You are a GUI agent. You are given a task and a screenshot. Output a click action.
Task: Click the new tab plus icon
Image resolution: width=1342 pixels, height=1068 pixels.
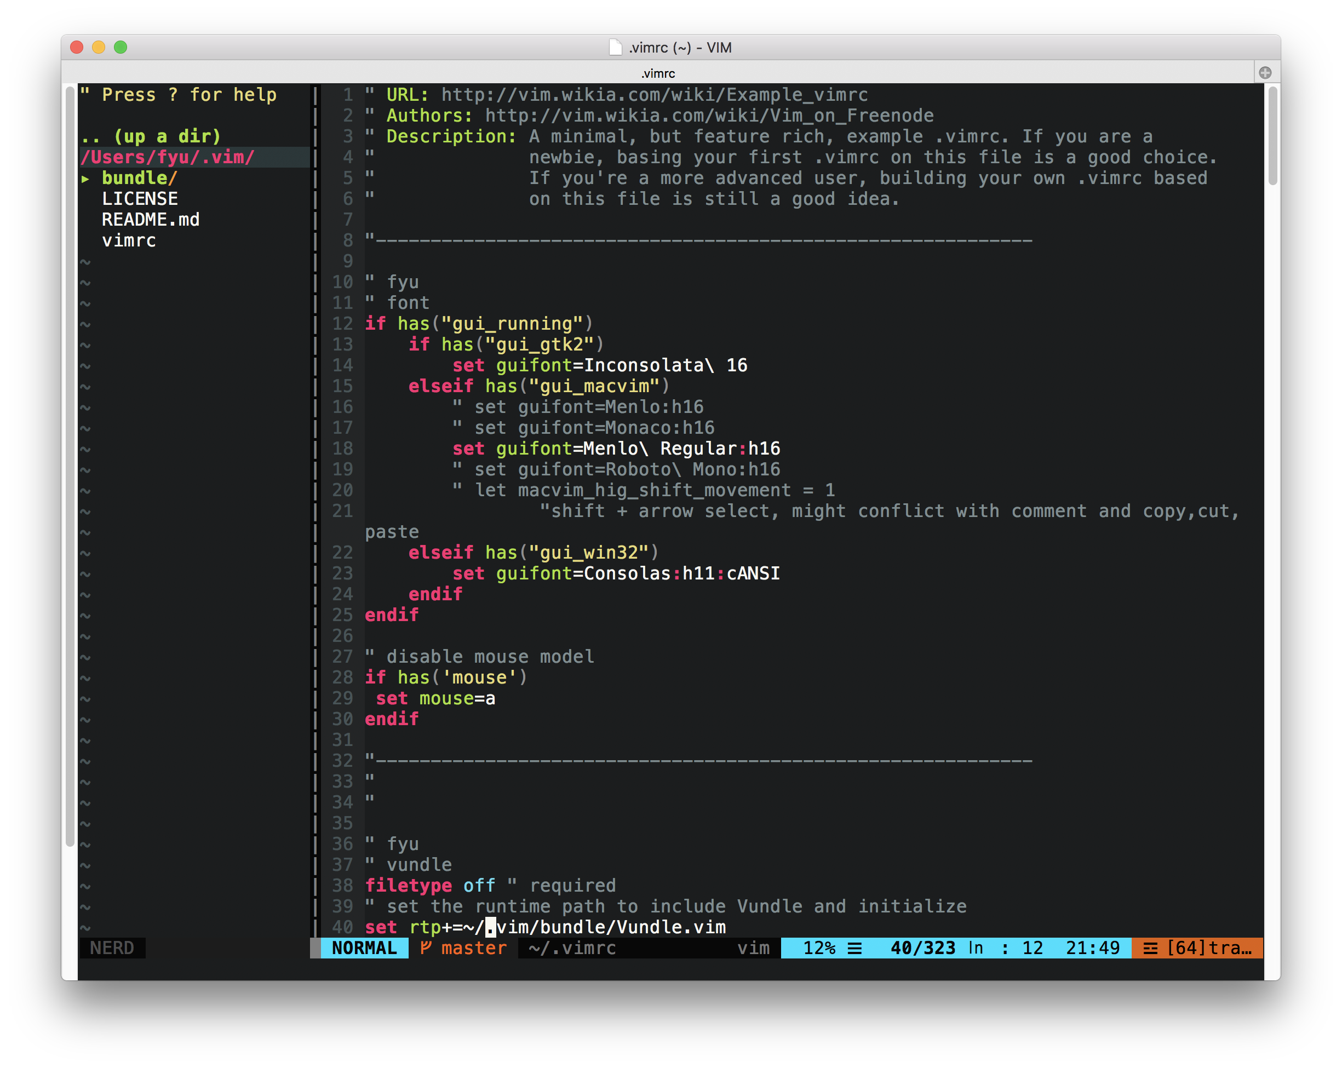coord(1265,73)
